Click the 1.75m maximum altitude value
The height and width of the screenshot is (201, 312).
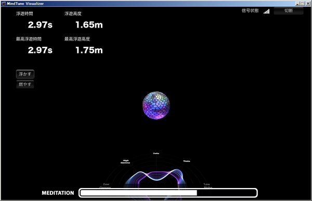pyautogui.click(x=89, y=50)
